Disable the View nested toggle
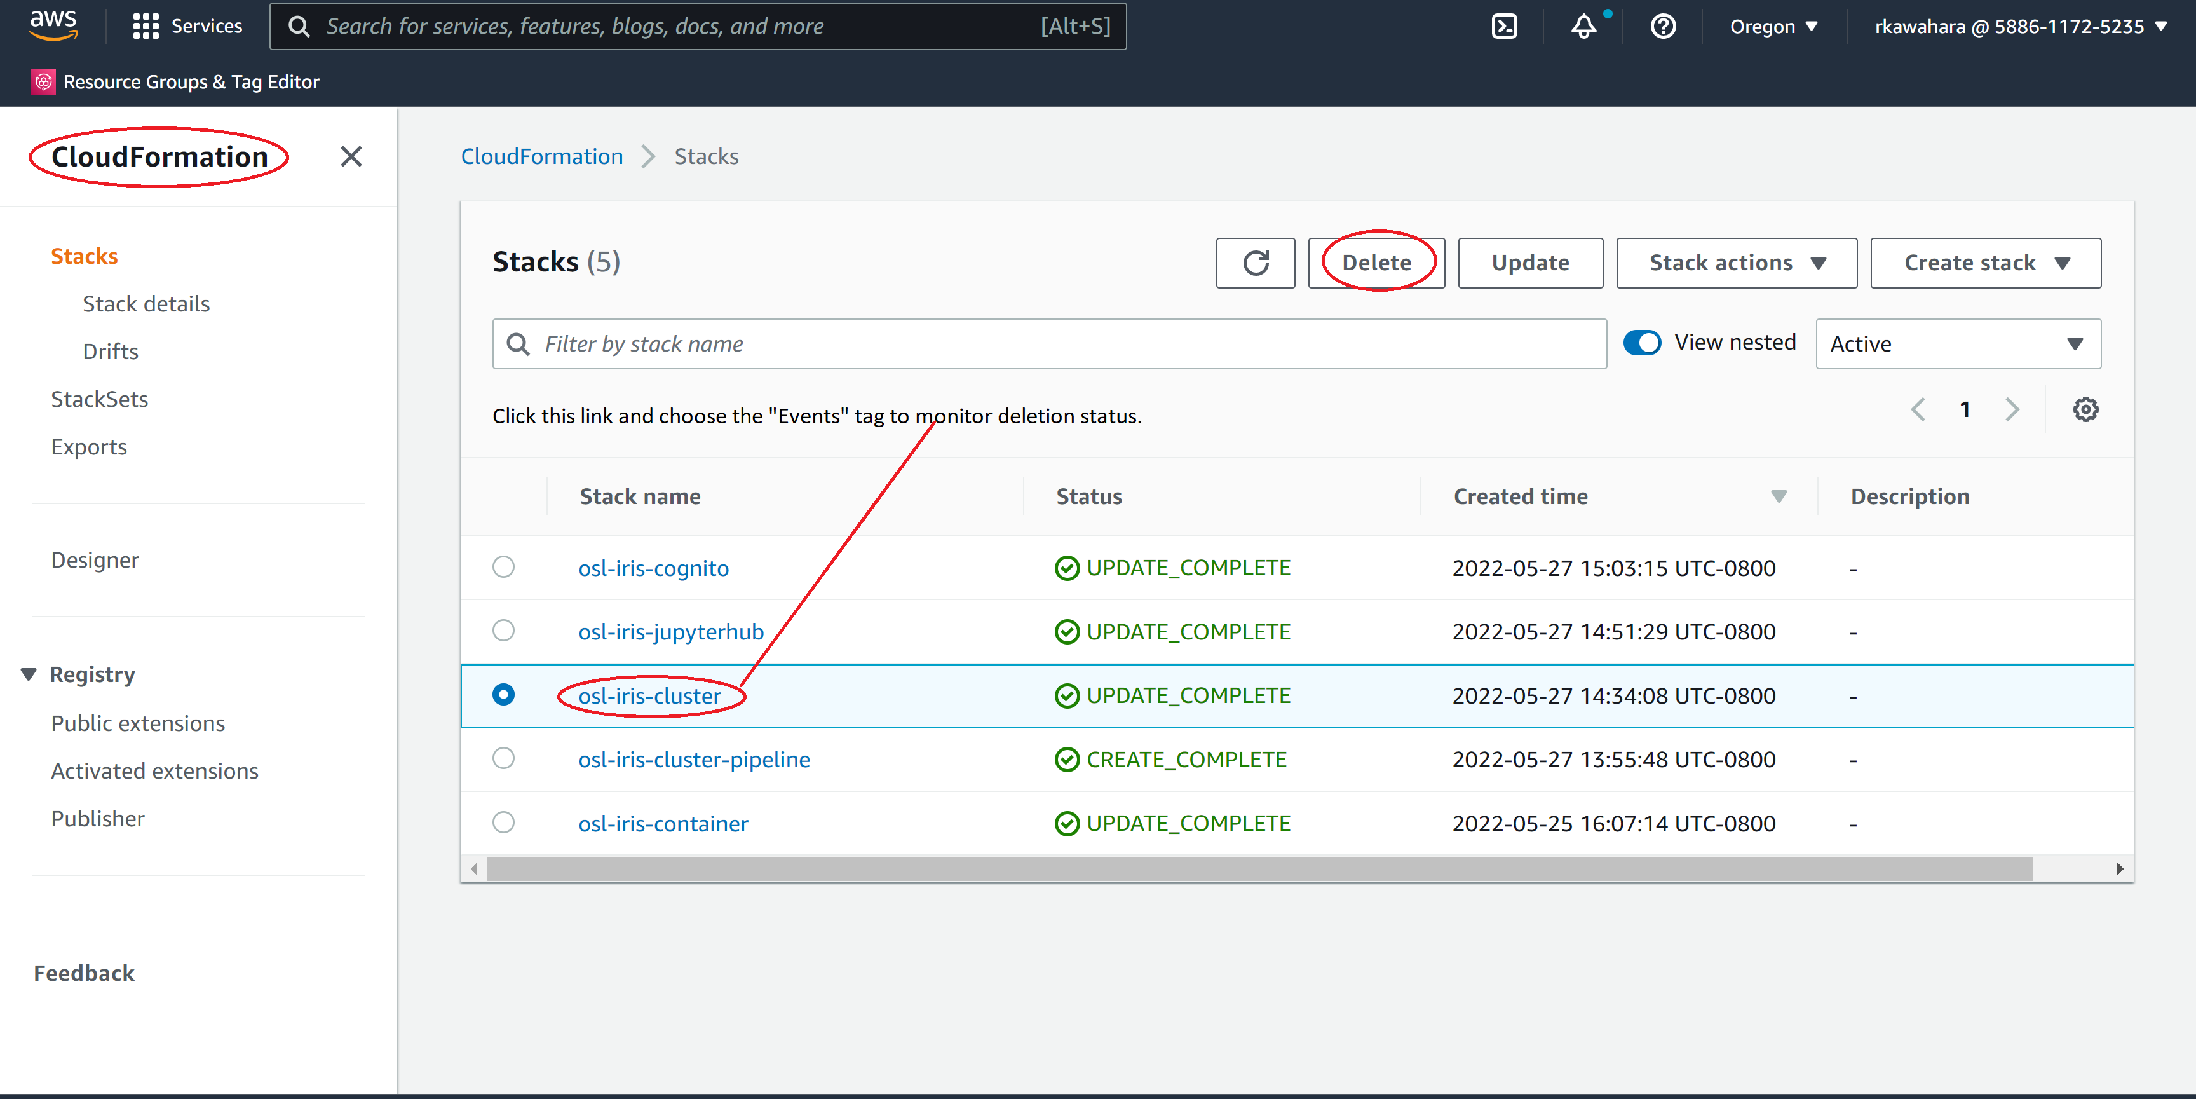 click(1642, 342)
